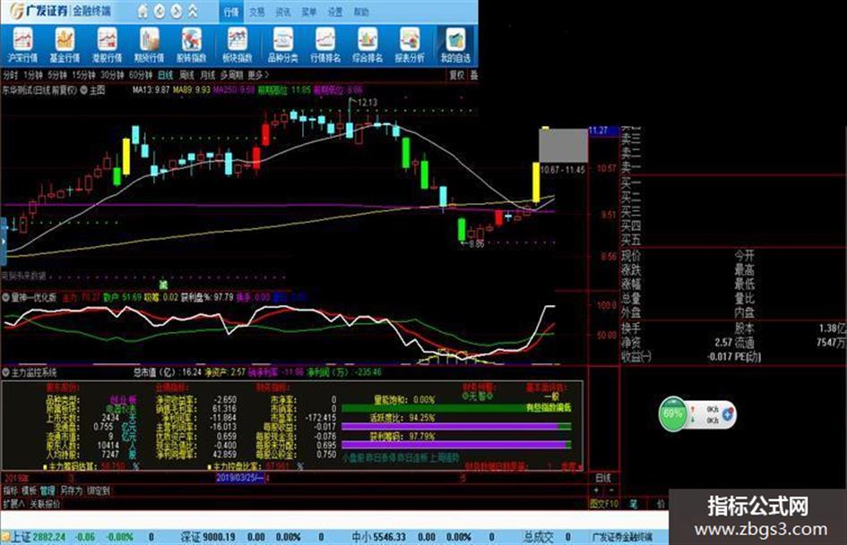Click 指标 button in bottom toolbar
847x545 pixels.
coord(10,490)
